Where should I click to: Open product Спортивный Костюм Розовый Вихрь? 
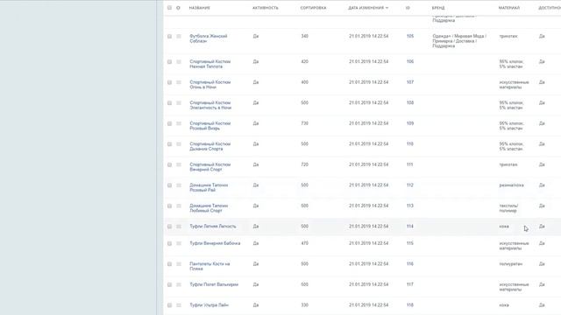tap(210, 126)
